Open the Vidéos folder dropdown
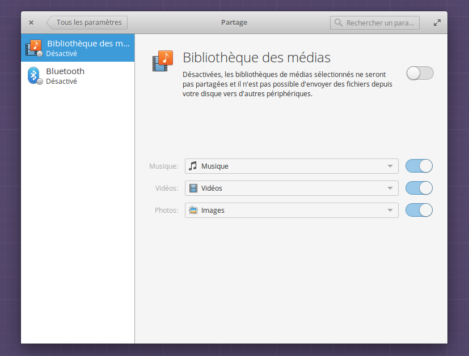The image size is (469, 356). tap(291, 188)
